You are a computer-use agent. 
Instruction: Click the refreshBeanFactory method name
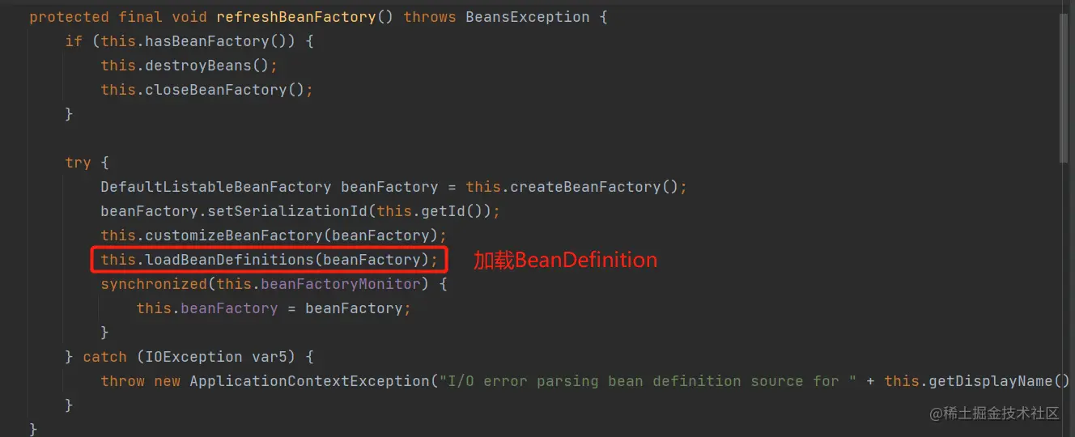pos(296,17)
